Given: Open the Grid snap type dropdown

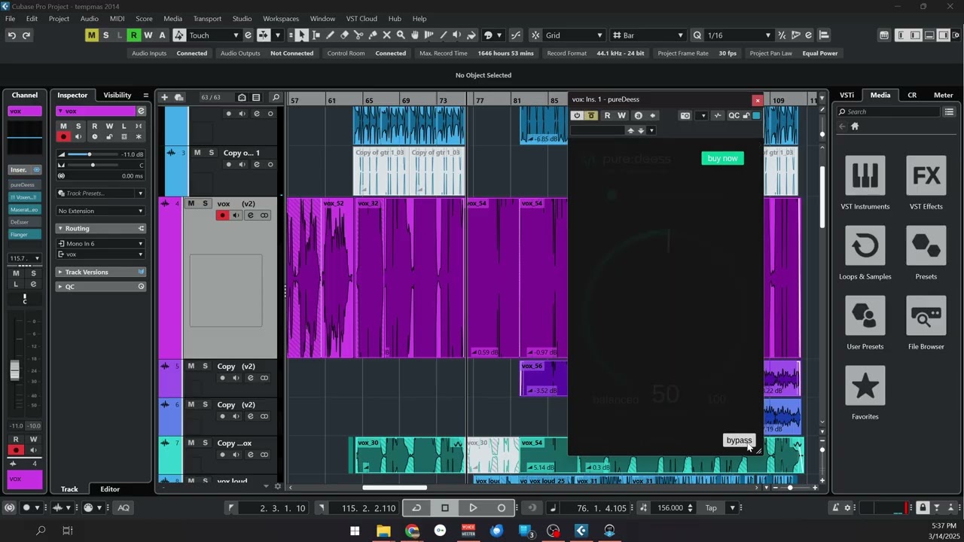Looking at the screenshot, I should [574, 35].
